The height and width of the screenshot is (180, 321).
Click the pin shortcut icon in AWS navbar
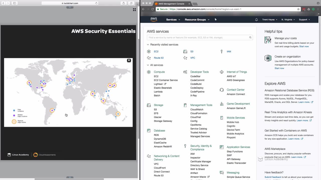pyautogui.click(x=215, y=19)
